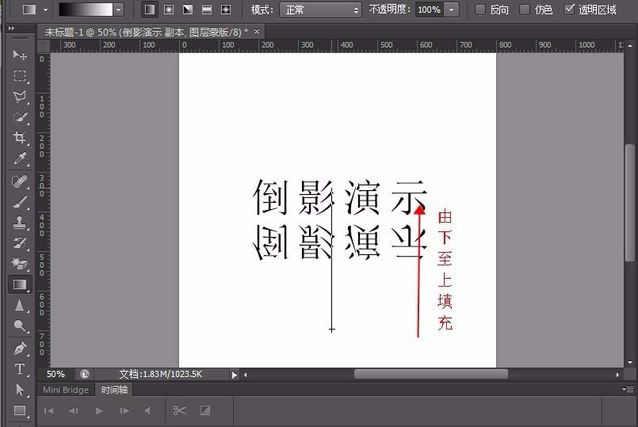Choose Angle Gradient style

click(x=188, y=10)
